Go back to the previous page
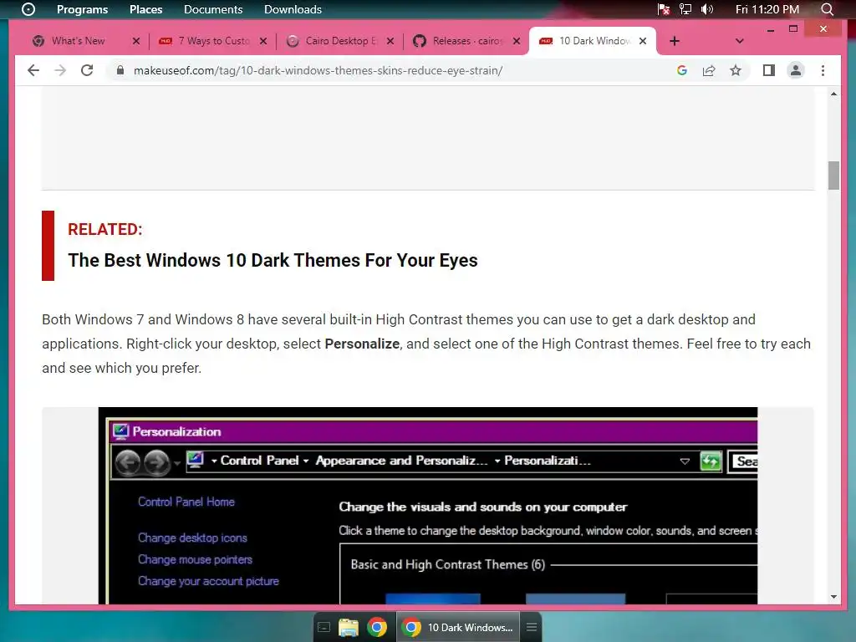 coord(33,70)
